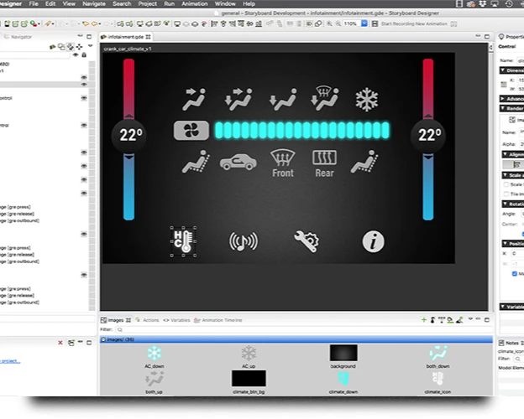524x419 pixels.
Task: Click the info icon on canvas
Action: [x=374, y=241]
